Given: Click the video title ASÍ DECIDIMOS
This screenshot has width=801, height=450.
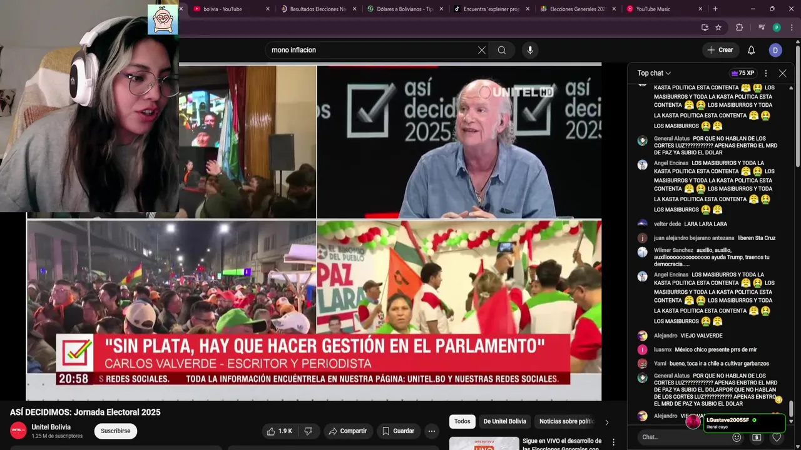Looking at the screenshot, I should [85, 412].
